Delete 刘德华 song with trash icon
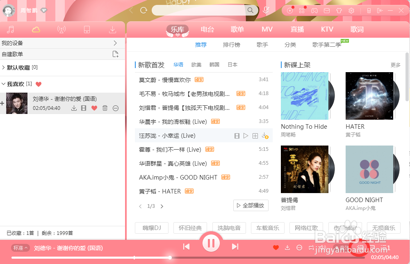The height and width of the screenshot is (264, 410). click(x=105, y=108)
